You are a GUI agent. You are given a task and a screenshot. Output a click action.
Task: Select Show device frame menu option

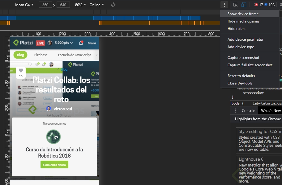250,14
